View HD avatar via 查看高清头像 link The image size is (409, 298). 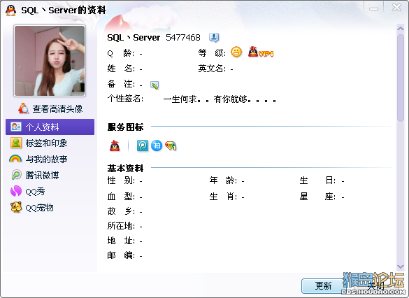tap(57, 109)
